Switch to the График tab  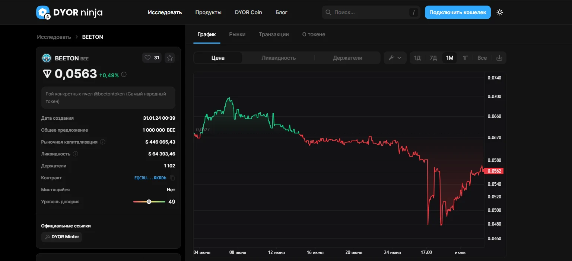(207, 34)
